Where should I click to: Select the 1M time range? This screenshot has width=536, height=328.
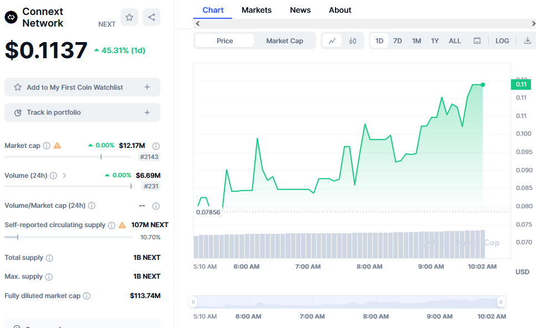(417, 41)
